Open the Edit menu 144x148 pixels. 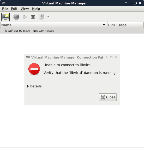coord(14,9)
